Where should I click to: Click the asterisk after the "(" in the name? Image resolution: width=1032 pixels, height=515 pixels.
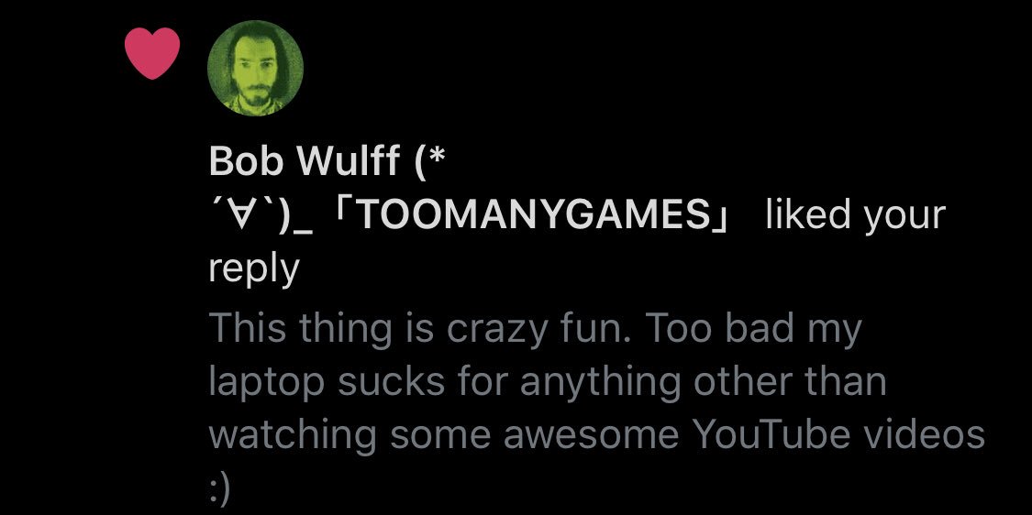click(x=439, y=156)
